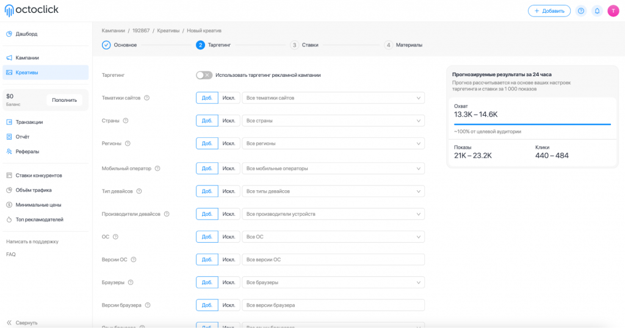Click the Минимальные цены dollar icon
The image size is (625, 328).
coord(9,205)
